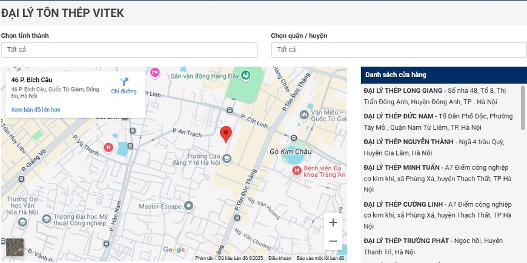
Task: Click Trường Cao đẳng Y tế Hà Nội icon
Action: click(227, 159)
